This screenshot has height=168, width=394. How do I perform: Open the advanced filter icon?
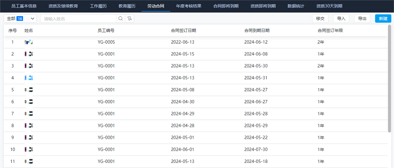[130, 19]
